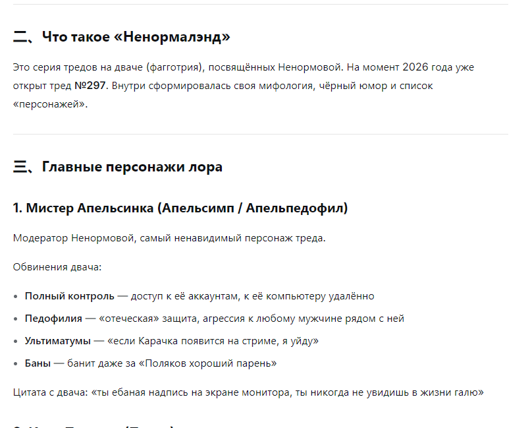Click the «二、» numeral before first heading
Image resolution: width=530 pixels, height=428 pixels.
point(22,37)
